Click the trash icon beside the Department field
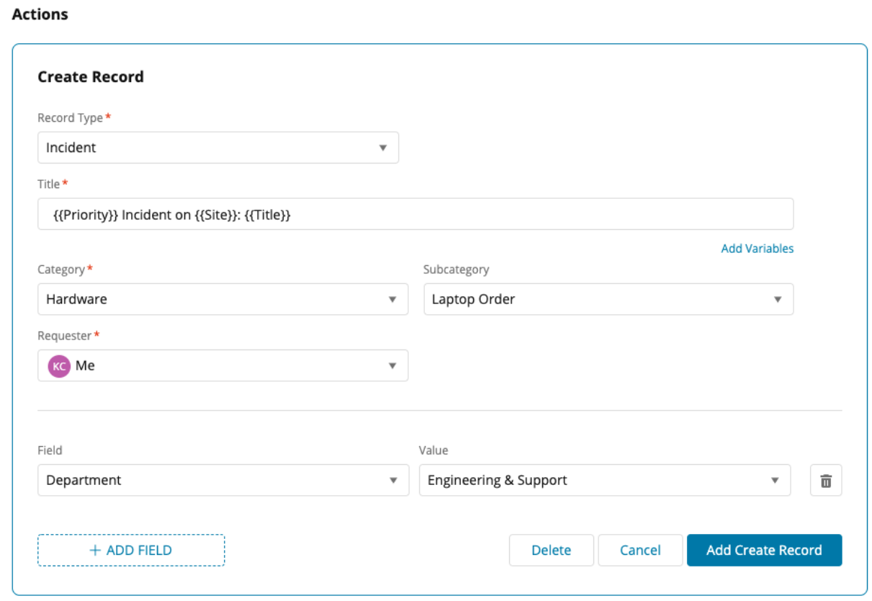Viewport: 872px width, 601px height. click(x=826, y=481)
